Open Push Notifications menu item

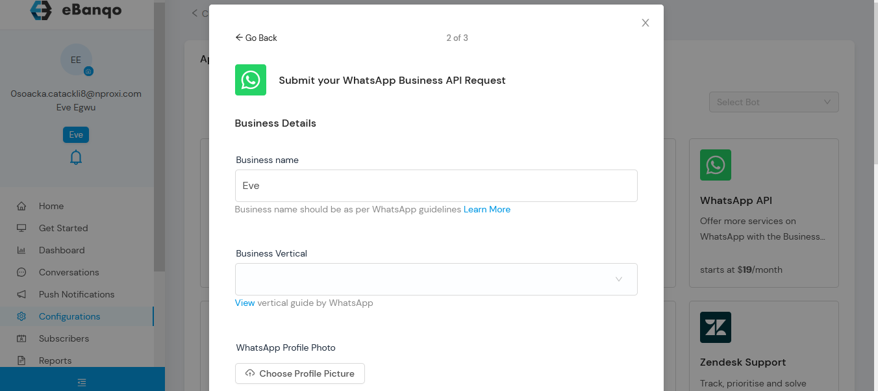point(76,294)
